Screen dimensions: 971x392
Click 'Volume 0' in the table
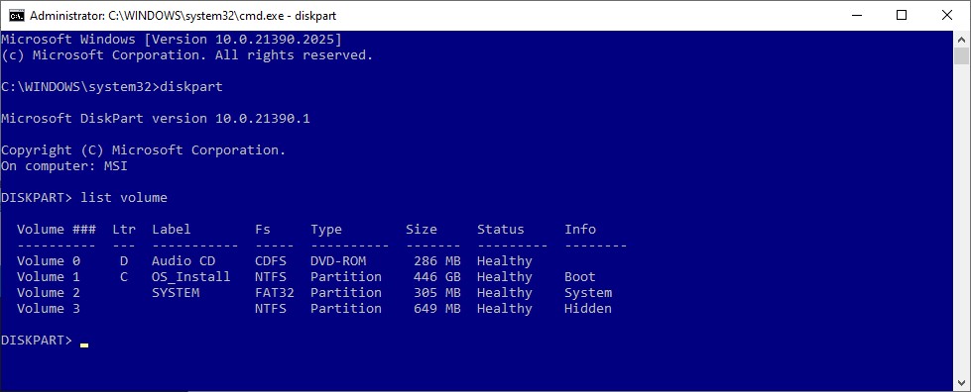[x=49, y=261]
